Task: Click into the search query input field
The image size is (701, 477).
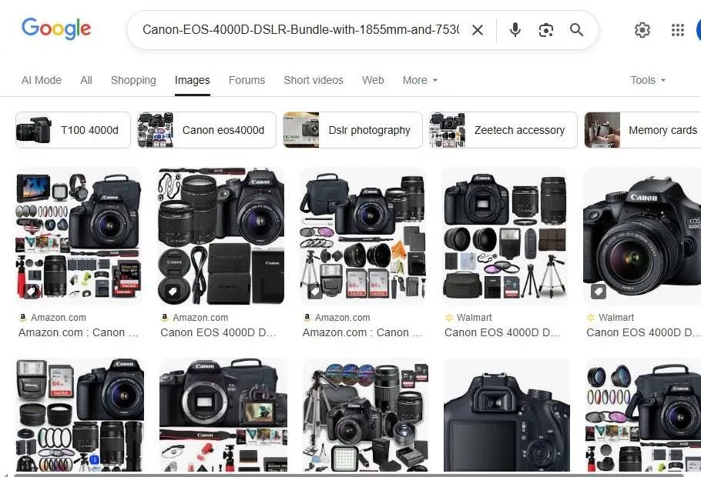Action: [300, 30]
